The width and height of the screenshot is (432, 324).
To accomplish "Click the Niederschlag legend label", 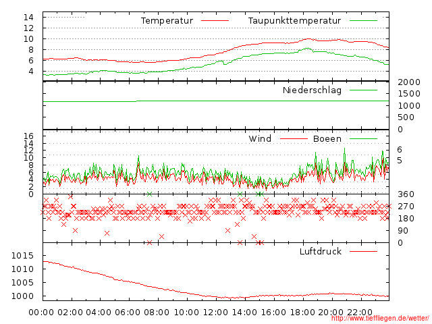I will tap(312, 90).
